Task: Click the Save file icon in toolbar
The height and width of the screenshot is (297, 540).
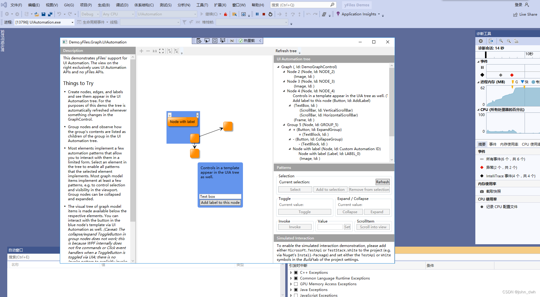Action: (44, 14)
